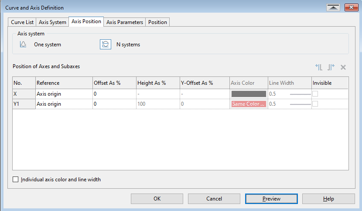Screen dimensions: 362x211
Task: Enable Individual axis color and line width
Action: 16,179
